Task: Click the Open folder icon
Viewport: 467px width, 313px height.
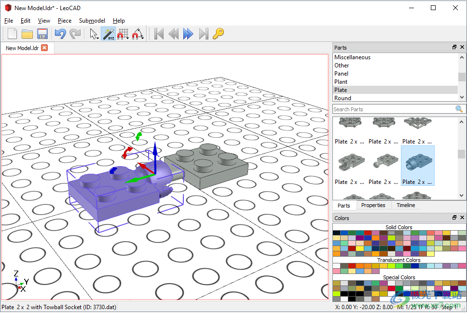Action: pos(27,34)
